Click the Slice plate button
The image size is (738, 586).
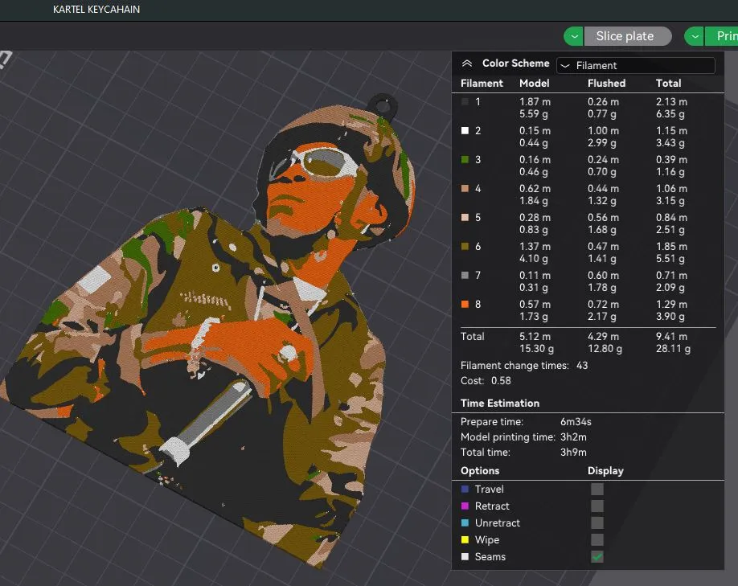point(627,36)
